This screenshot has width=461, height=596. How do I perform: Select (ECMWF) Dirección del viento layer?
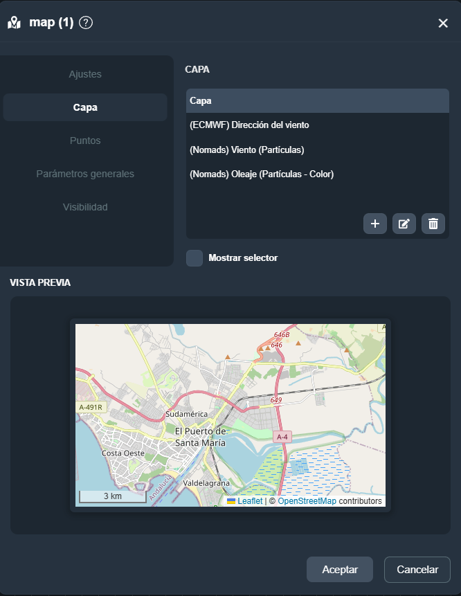click(x=249, y=125)
